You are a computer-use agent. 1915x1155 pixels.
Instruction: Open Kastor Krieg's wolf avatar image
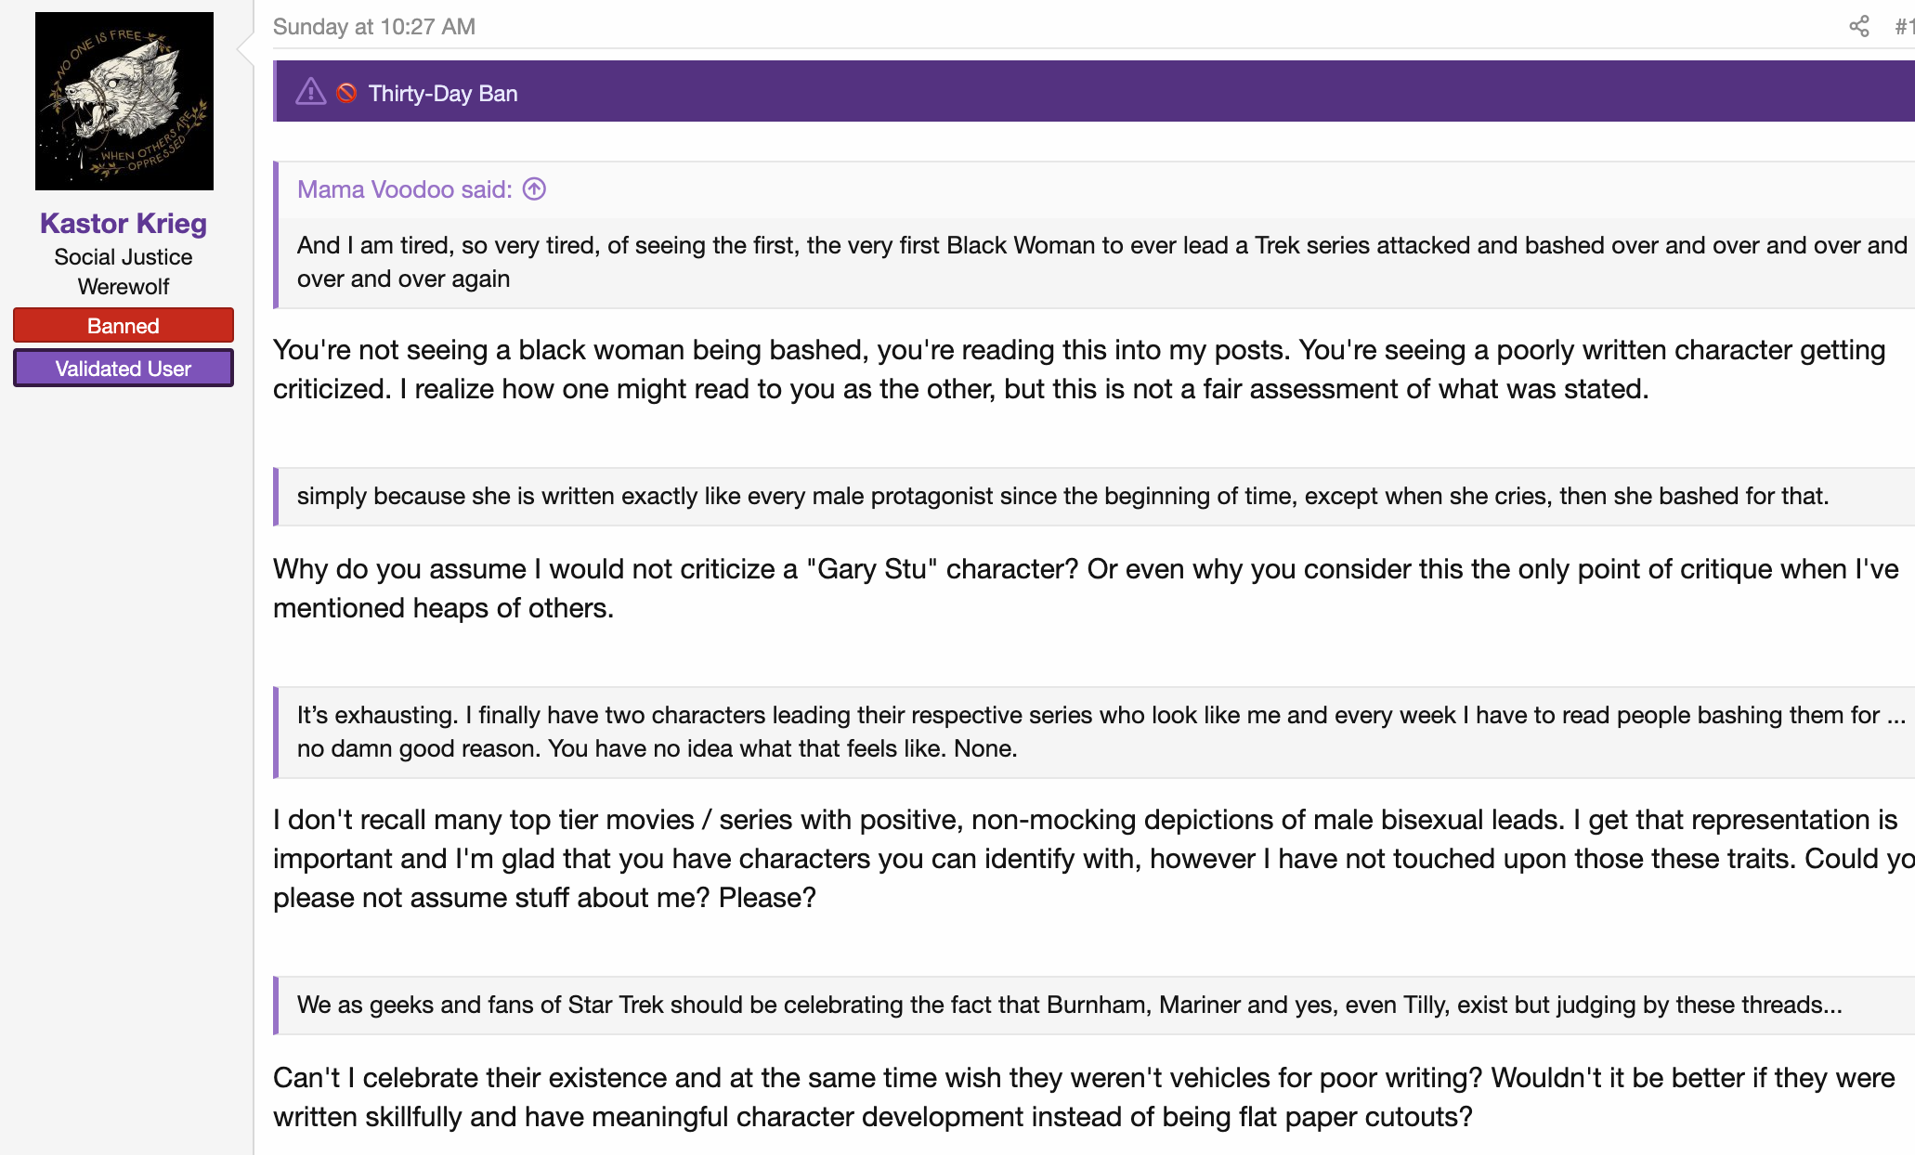124,101
